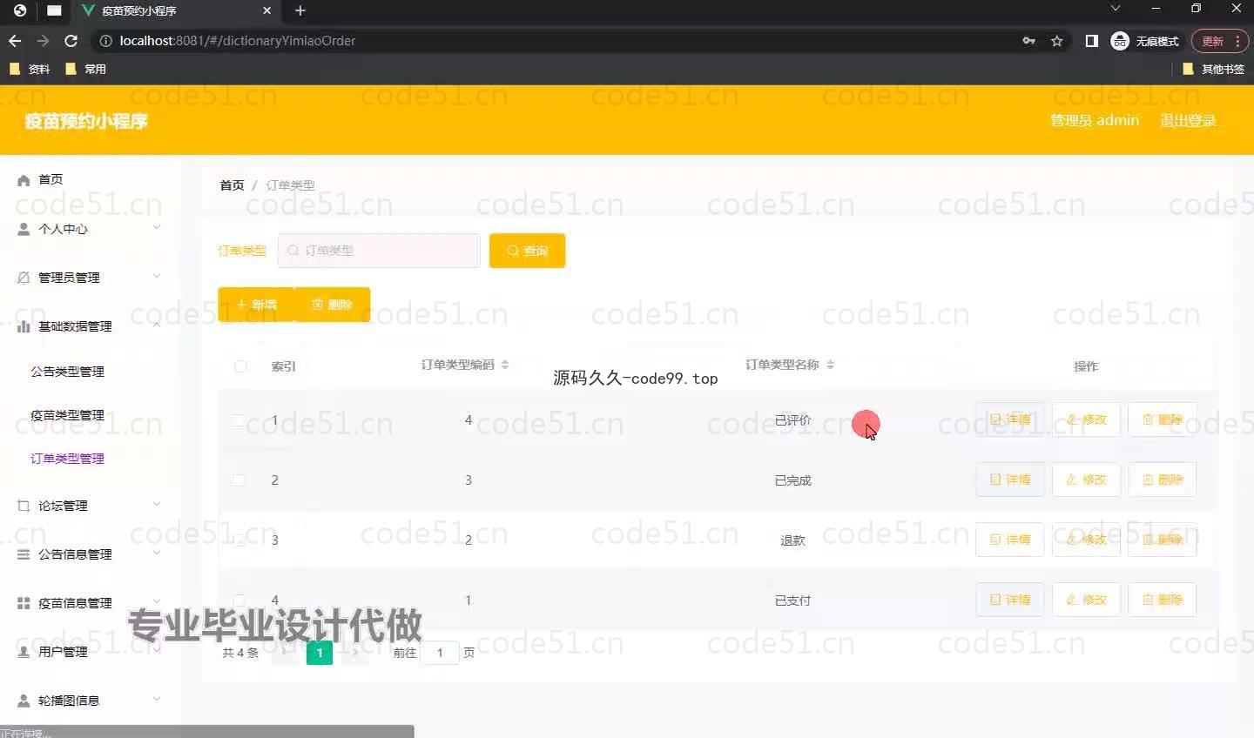
Task: Reload the page with refresh icon
Action: coord(71,41)
